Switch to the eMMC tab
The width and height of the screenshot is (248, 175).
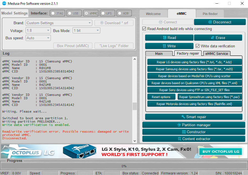click(182, 14)
